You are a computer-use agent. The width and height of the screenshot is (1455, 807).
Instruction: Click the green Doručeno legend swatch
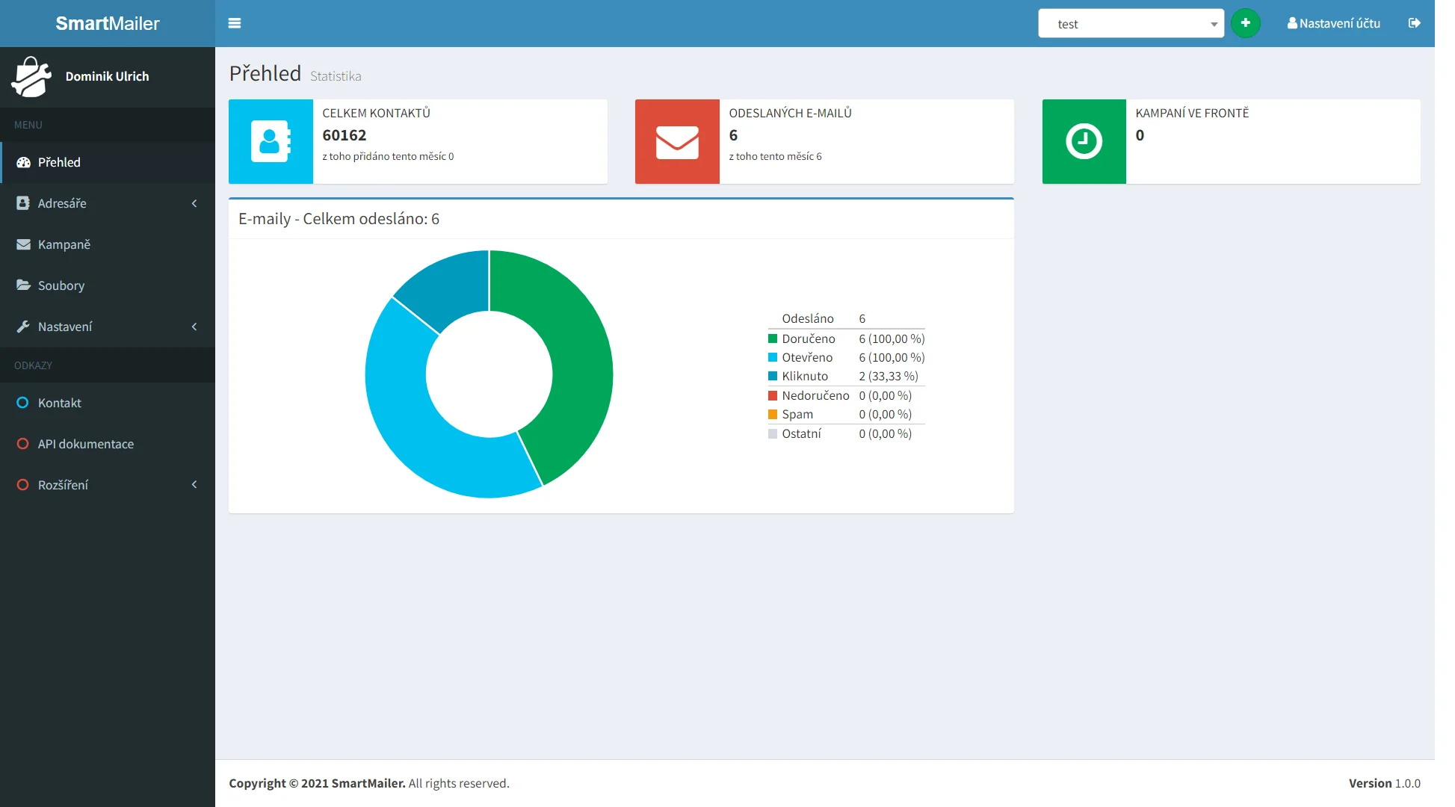(x=773, y=338)
